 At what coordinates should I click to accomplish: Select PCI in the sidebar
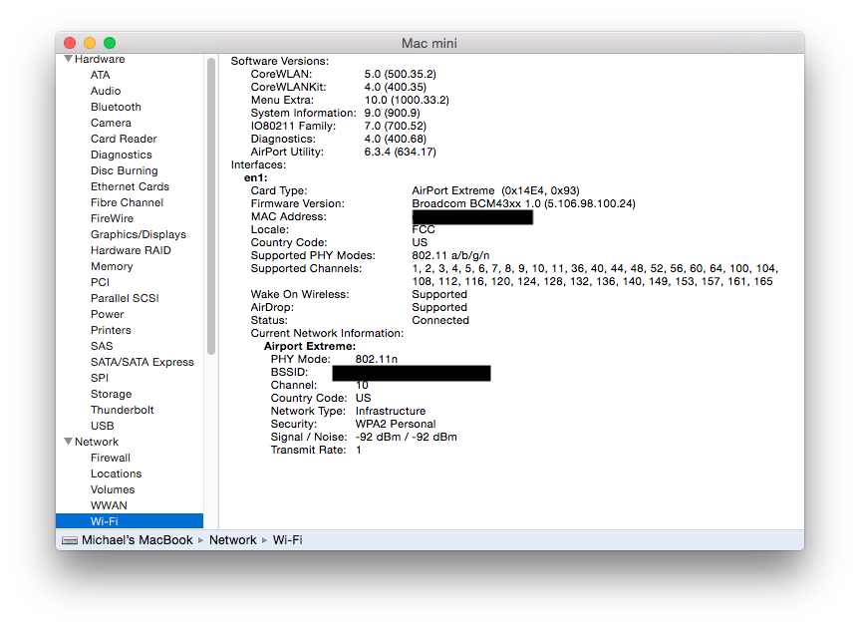[x=100, y=282]
